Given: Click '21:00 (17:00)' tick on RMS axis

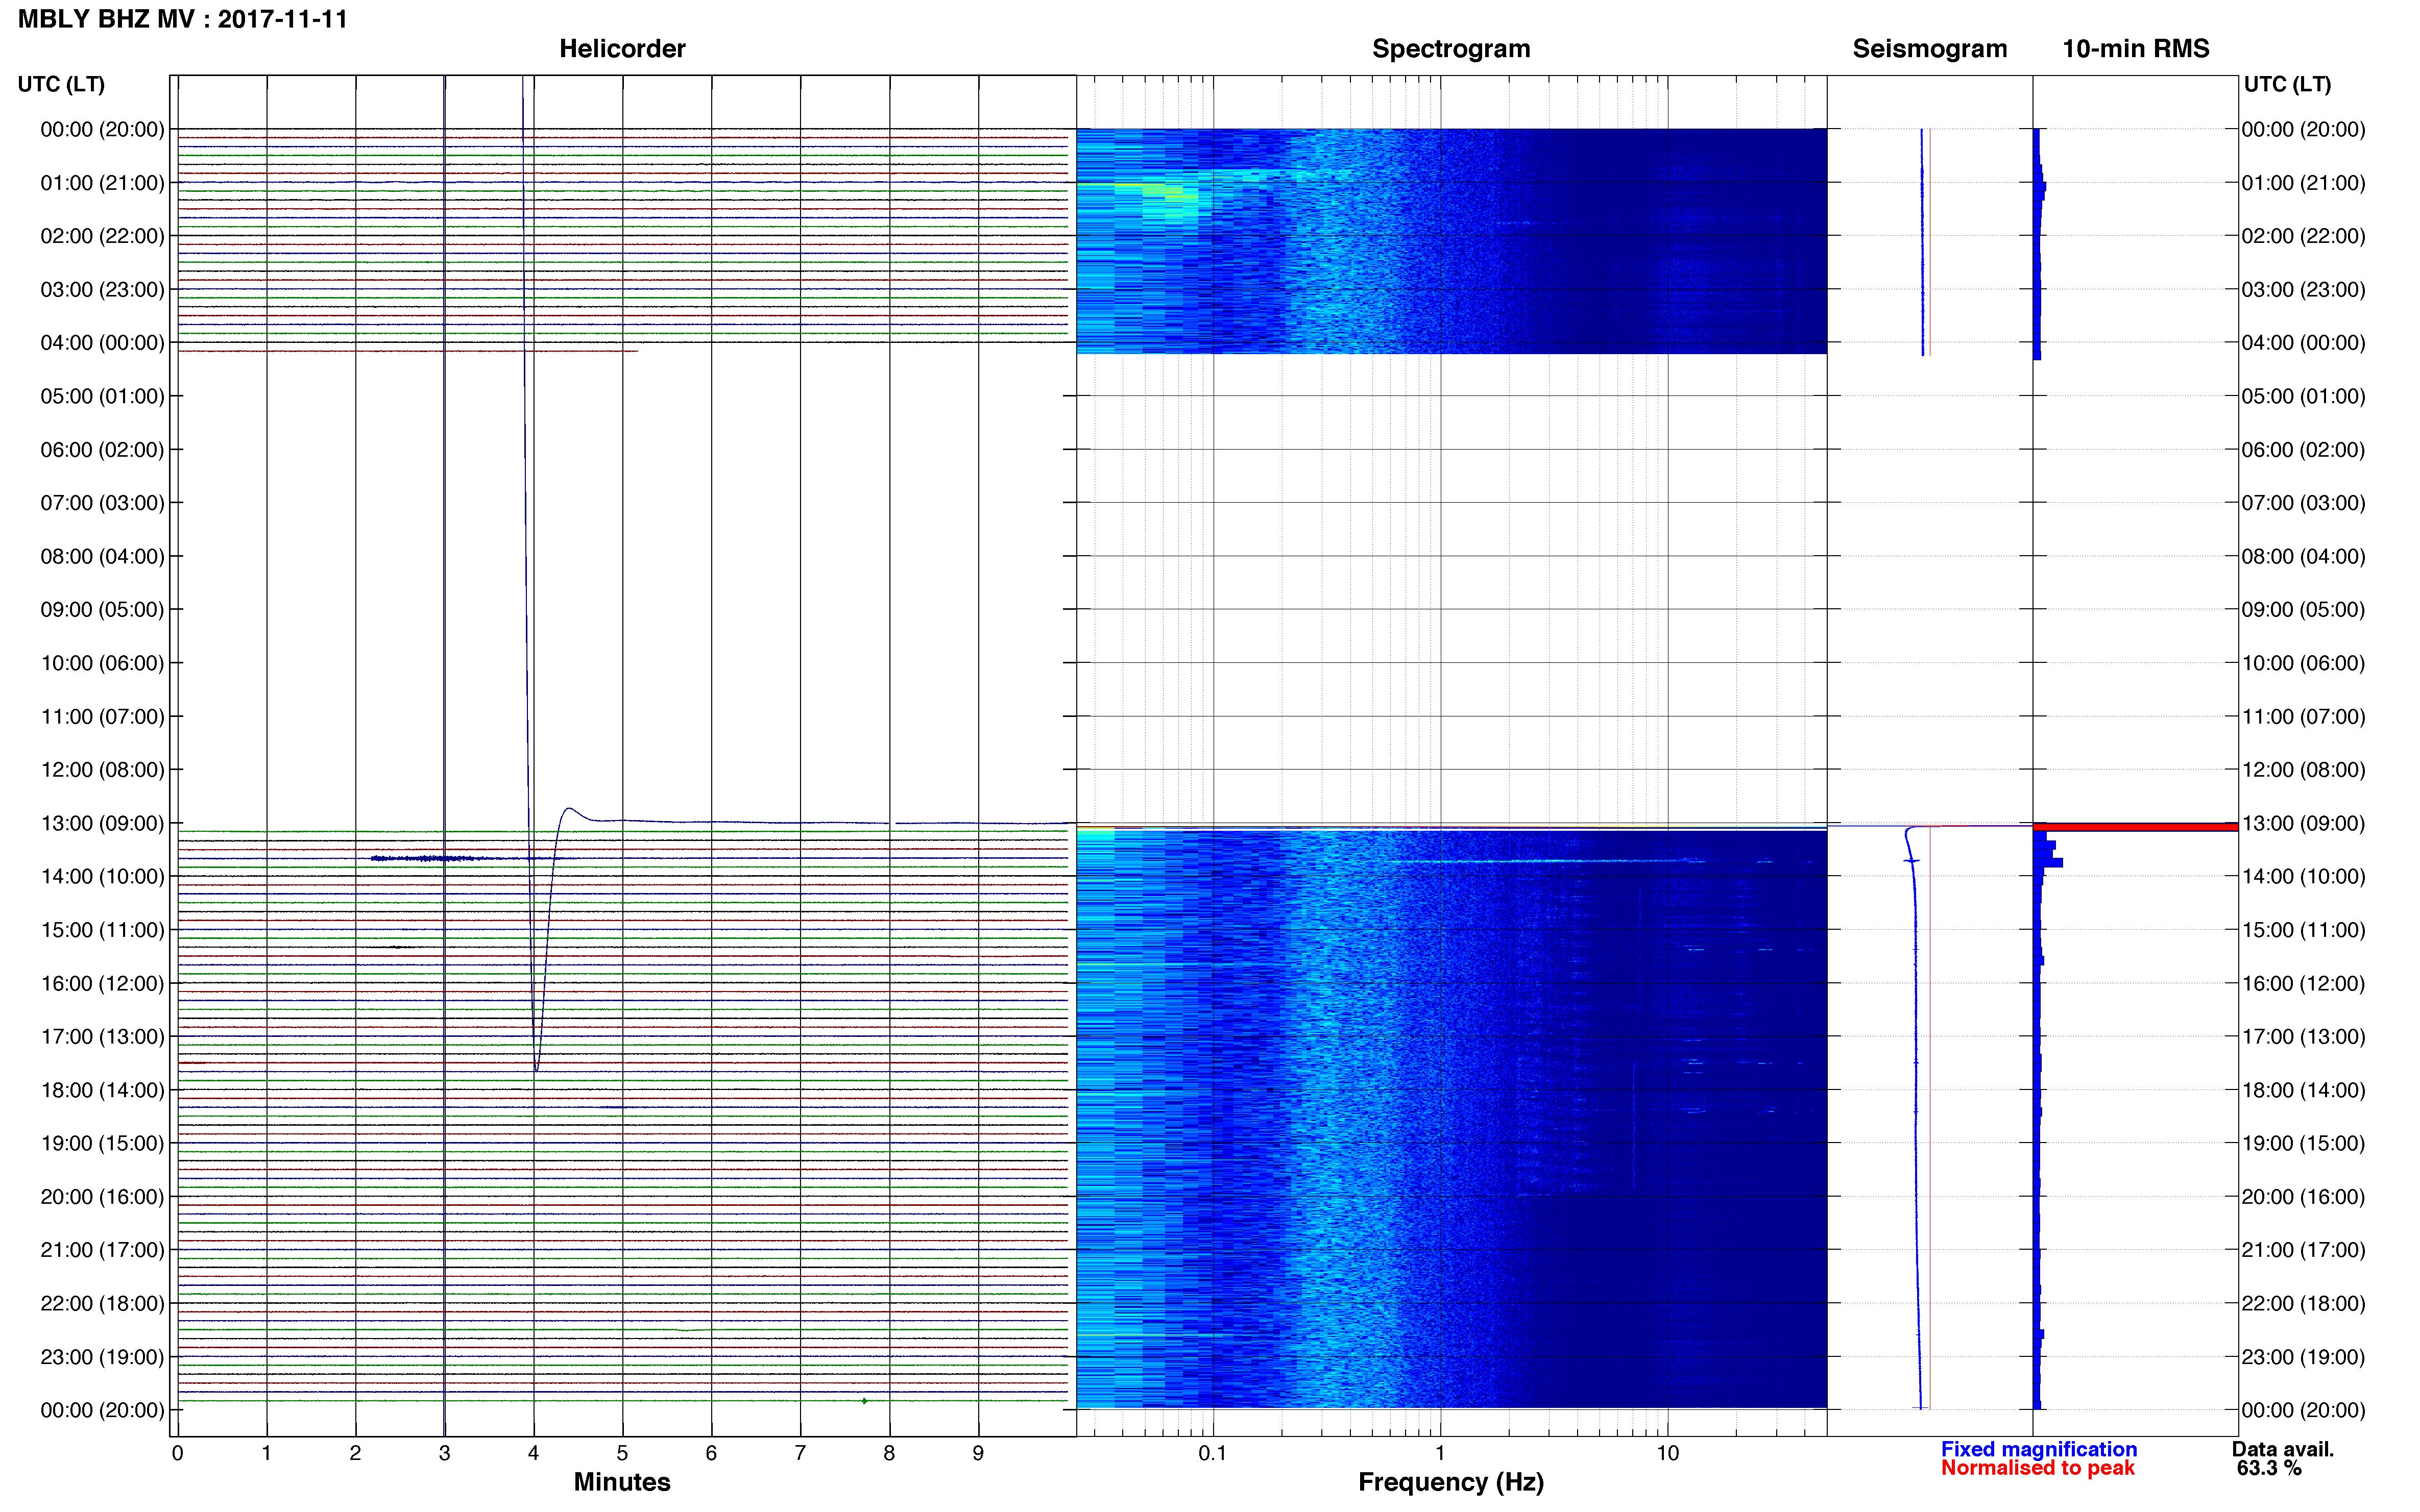Looking at the screenshot, I should (2303, 1250).
